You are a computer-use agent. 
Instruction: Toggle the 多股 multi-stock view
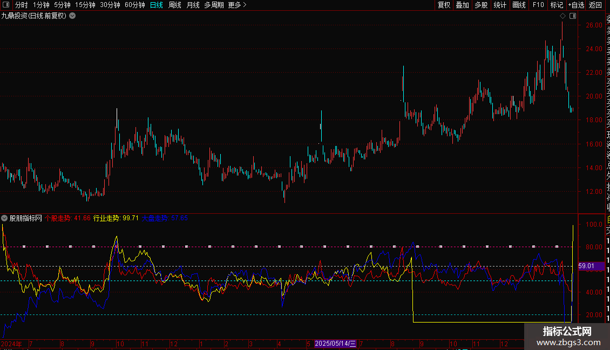pos(481,5)
